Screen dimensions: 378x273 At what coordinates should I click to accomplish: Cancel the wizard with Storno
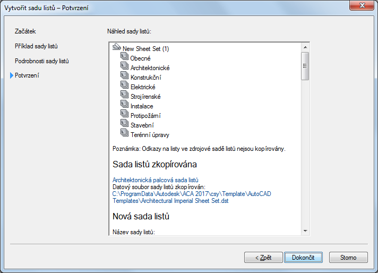(x=348, y=258)
